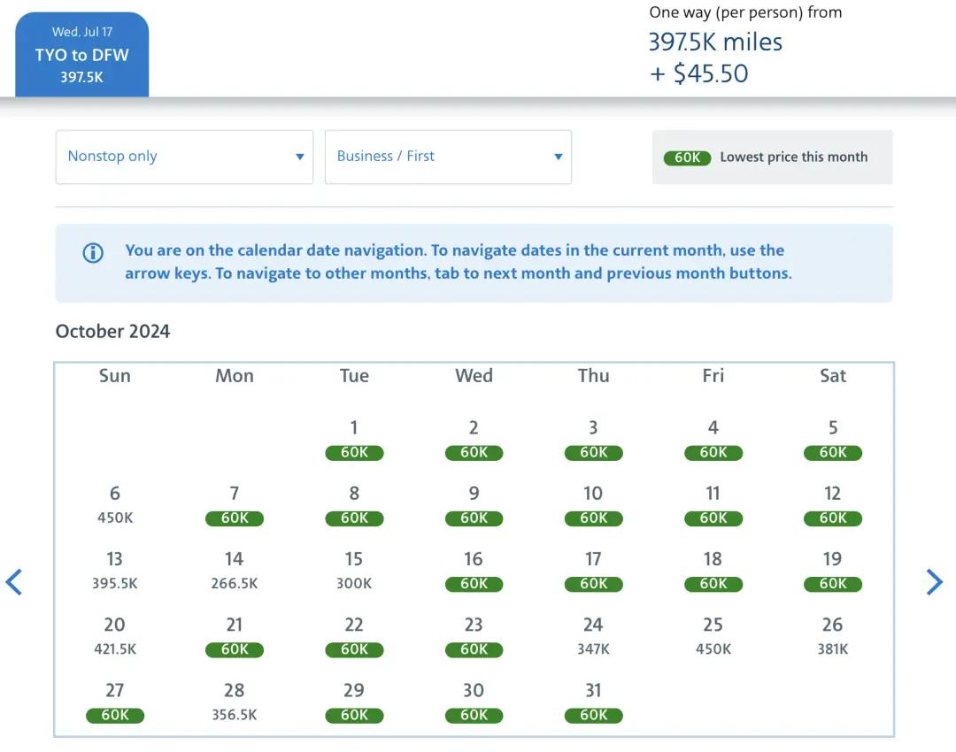Image resolution: width=956 pixels, height=752 pixels.
Task: Click the info icon in the blue banner
Action: (x=93, y=253)
